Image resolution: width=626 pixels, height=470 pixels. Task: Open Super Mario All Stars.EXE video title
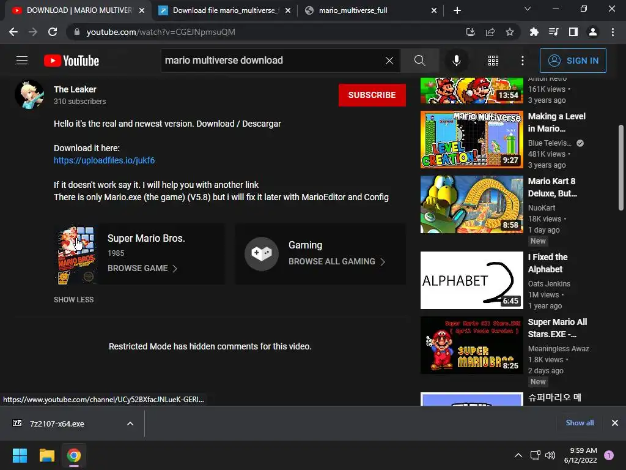(558, 328)
